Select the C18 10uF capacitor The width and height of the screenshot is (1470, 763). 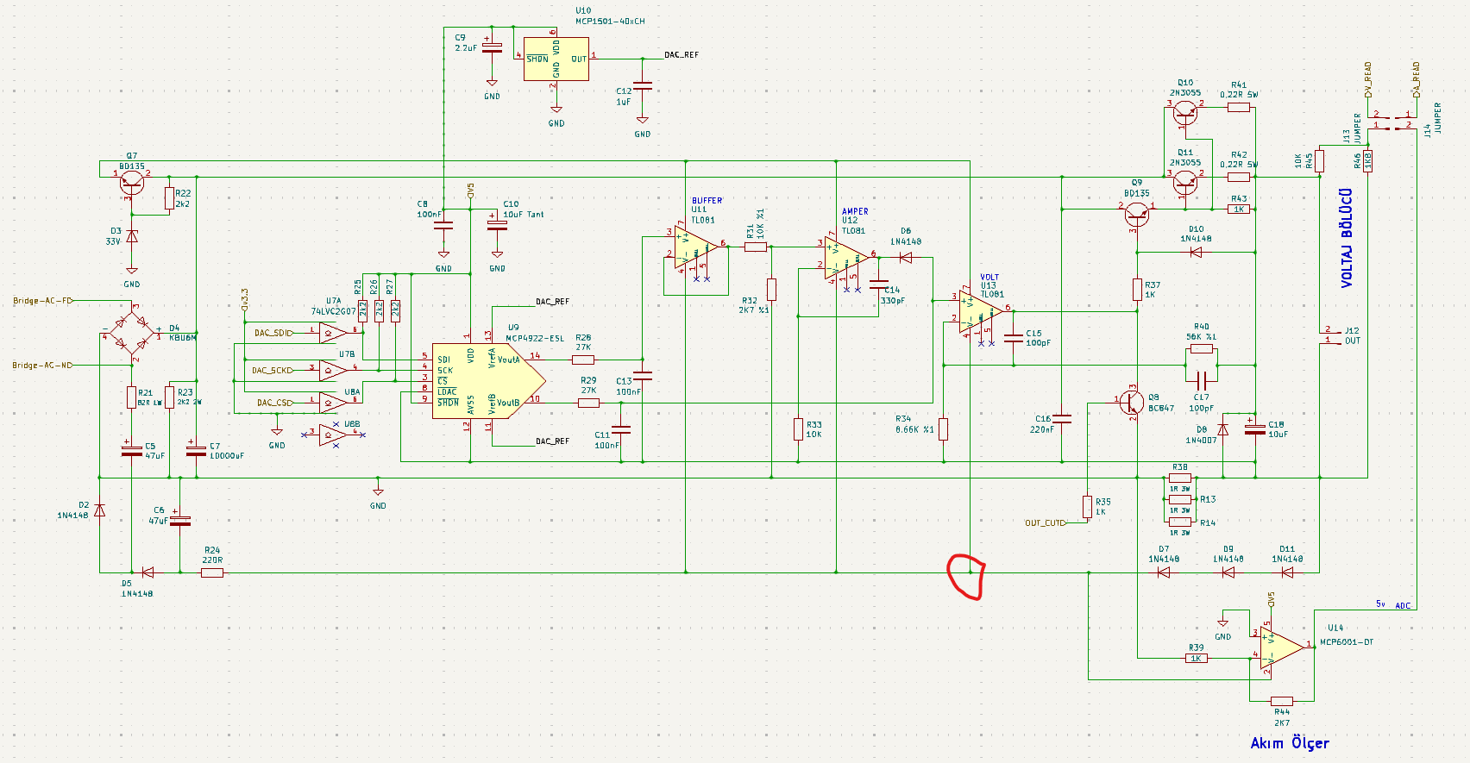pos(1255,428)
